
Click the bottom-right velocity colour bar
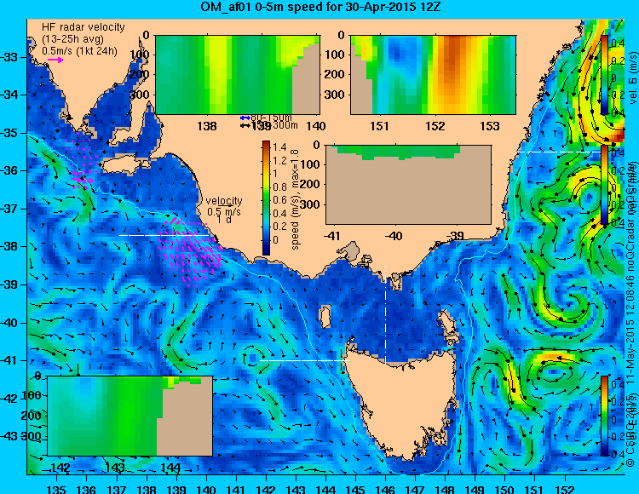click(x=605, y=416)
